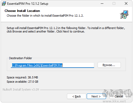Click the disabled maximize window button
The height and width of the screenshot is (103, 133).
tap(114, 3)
